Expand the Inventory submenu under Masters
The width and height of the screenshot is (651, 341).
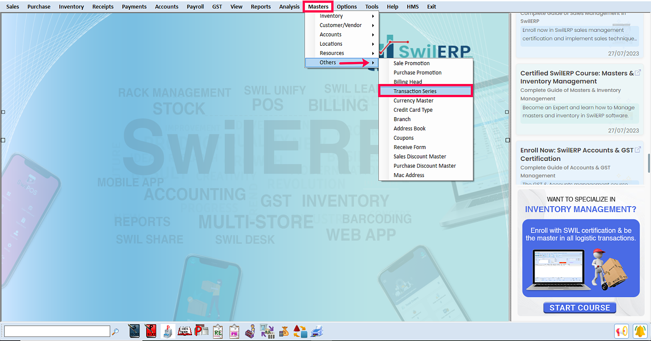click(x=342, y=16)
